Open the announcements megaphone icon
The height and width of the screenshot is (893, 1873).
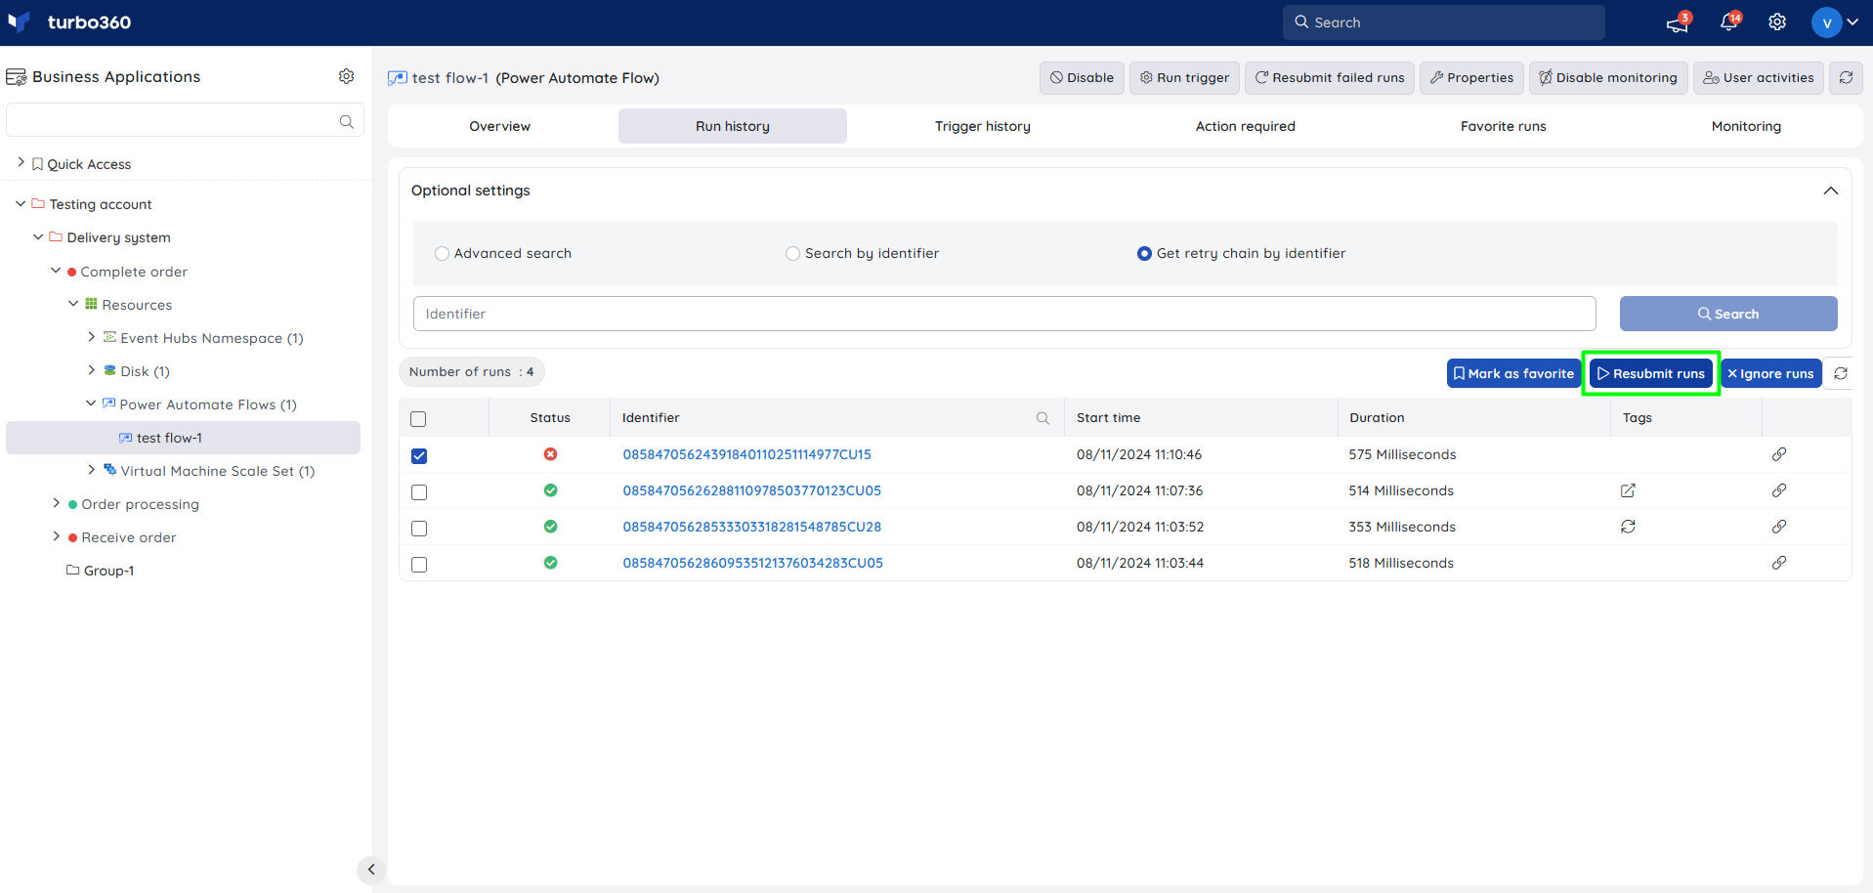pyautogui.click(x=1678, y=23)
